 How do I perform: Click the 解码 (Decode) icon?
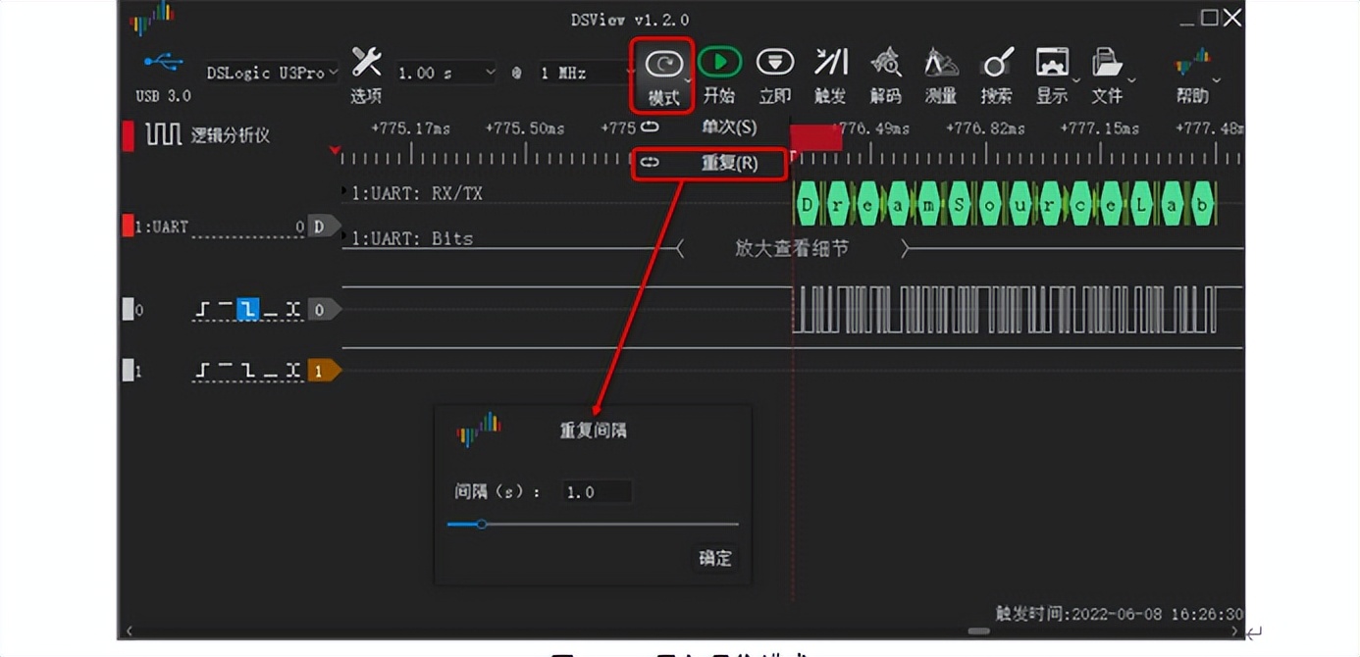tap(887, 61)
